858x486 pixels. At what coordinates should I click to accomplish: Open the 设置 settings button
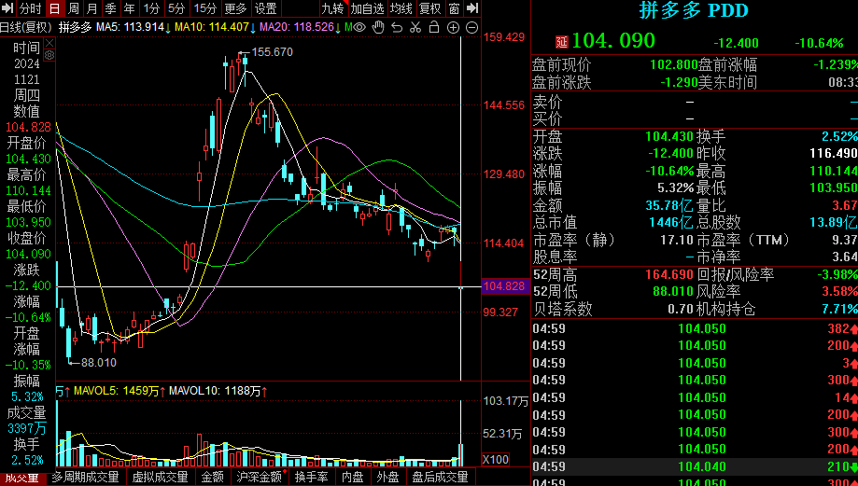point(266,8)
